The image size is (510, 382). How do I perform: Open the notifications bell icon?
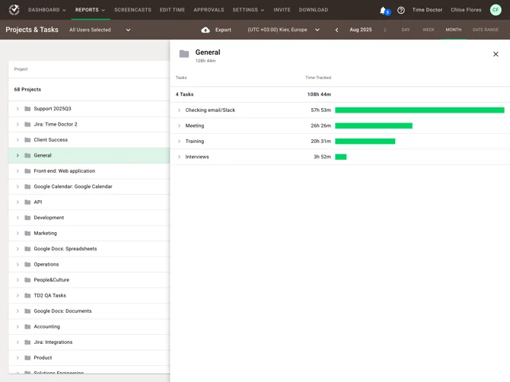[x=383, y=11]
